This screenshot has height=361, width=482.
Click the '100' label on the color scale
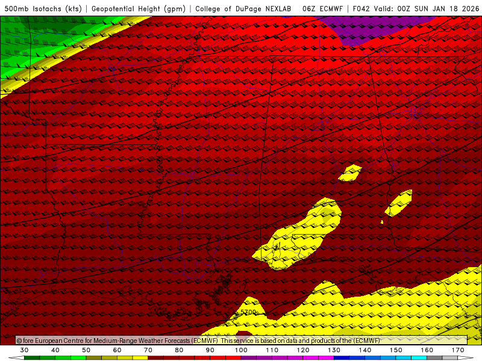pyautogui.click(x=241, y=350)
